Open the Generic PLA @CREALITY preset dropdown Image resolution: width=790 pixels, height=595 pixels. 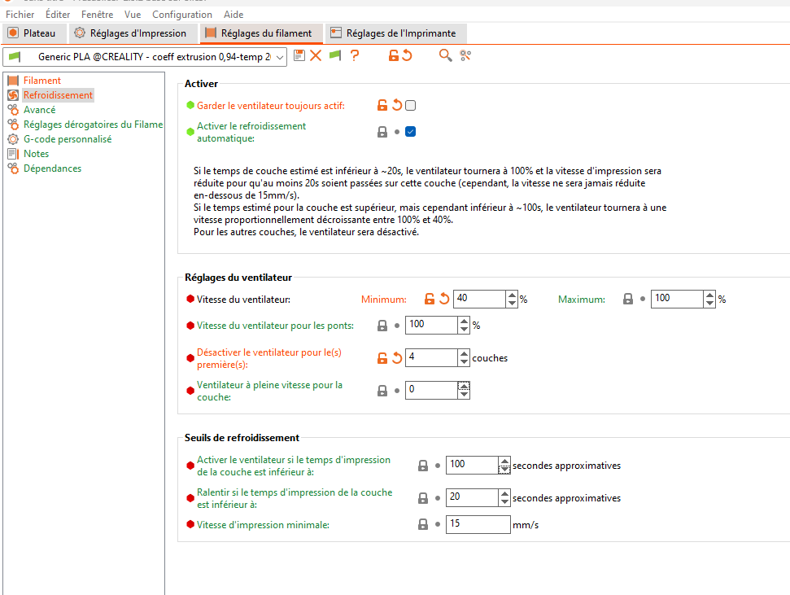pos(280,57)
